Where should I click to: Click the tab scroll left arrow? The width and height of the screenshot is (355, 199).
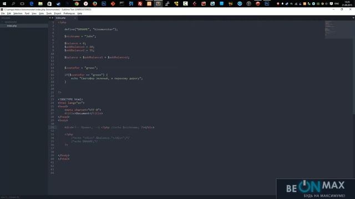pyautogui.click(x=50, y=18)
